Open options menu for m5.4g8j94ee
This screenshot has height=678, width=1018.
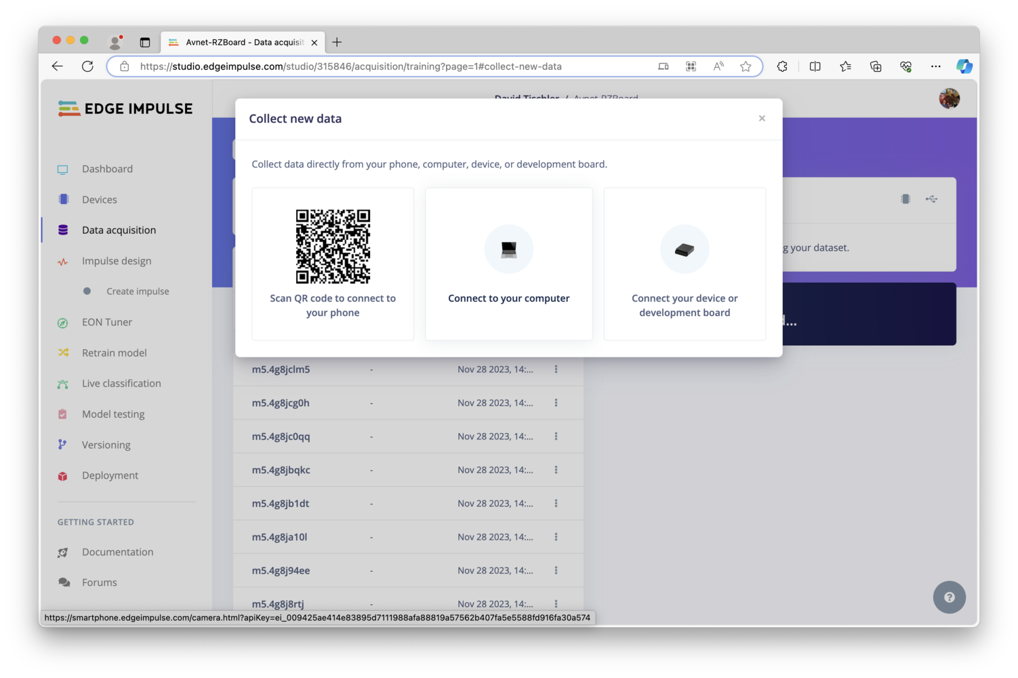click(x=556, y=570)
